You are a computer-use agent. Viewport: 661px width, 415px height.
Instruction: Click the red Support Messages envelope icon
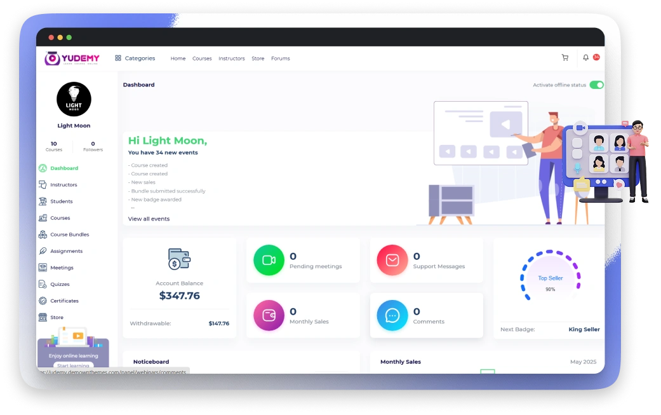392,260
